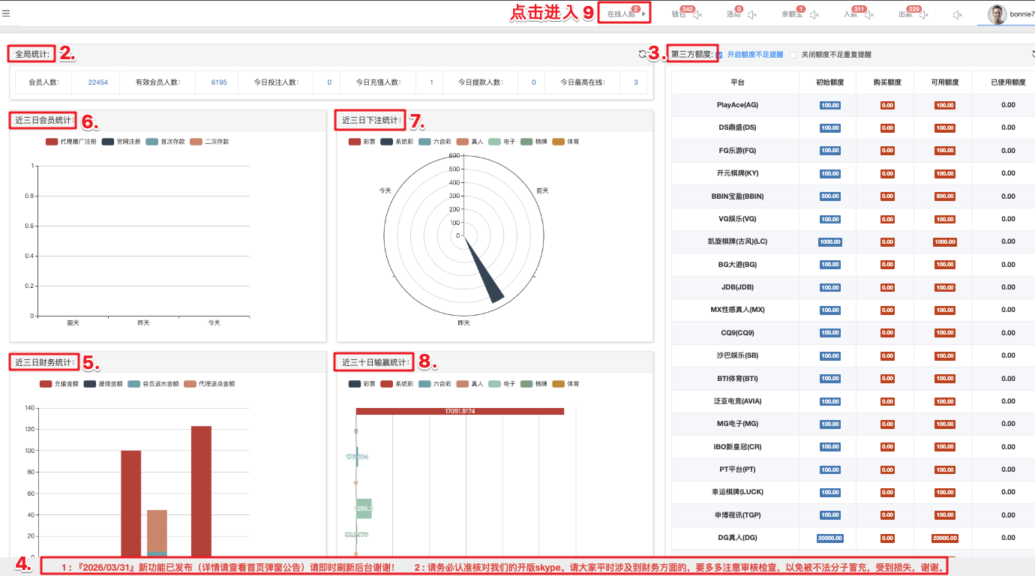This screenshot has width=1035, height=576.
Task: Uncheck 开启额度不足提醒 checkbox
Action: [719, 55]
